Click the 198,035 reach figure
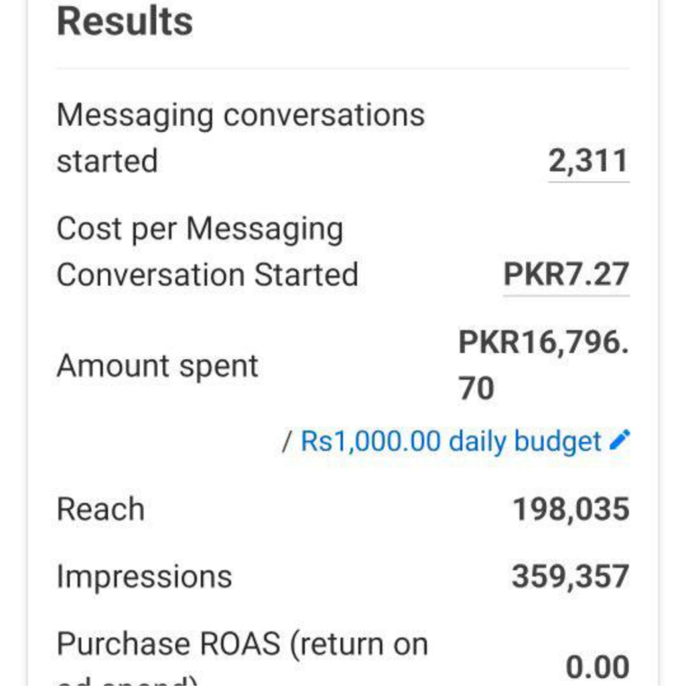Viewport: 686px width, 686px height. tap(571, 509)
